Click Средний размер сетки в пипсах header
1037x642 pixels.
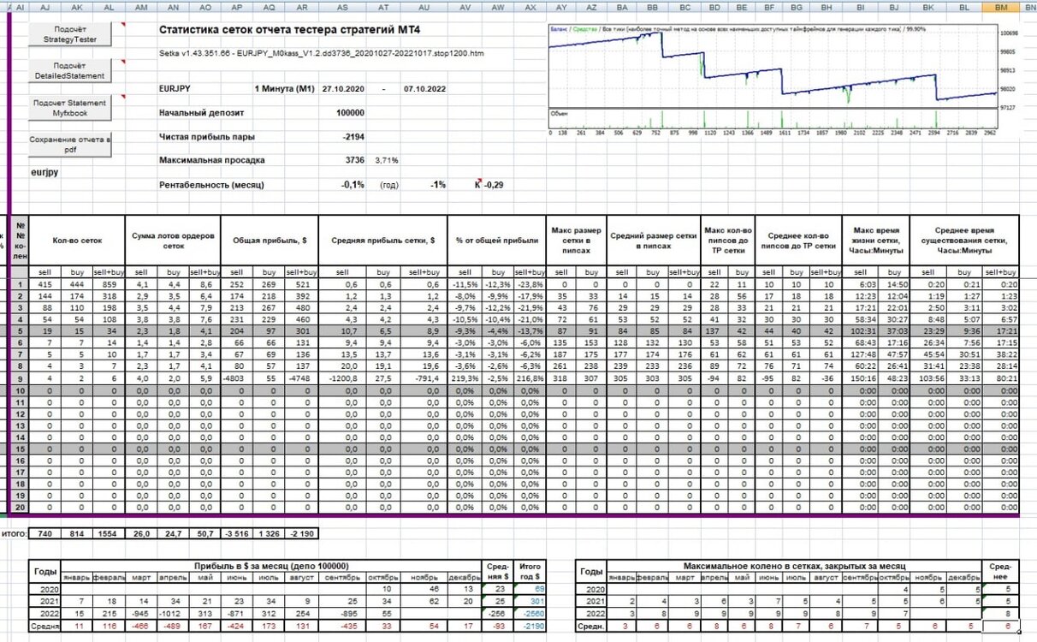pyautogui.click(x=654, y=241)
